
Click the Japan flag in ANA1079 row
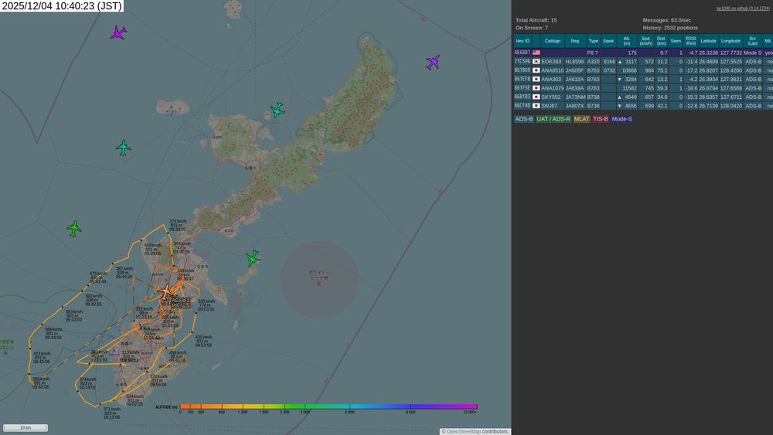coord(536,88)
